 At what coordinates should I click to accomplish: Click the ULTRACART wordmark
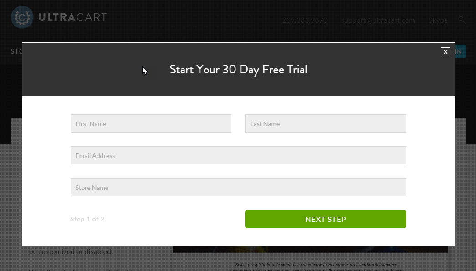[x=72, y=17]
